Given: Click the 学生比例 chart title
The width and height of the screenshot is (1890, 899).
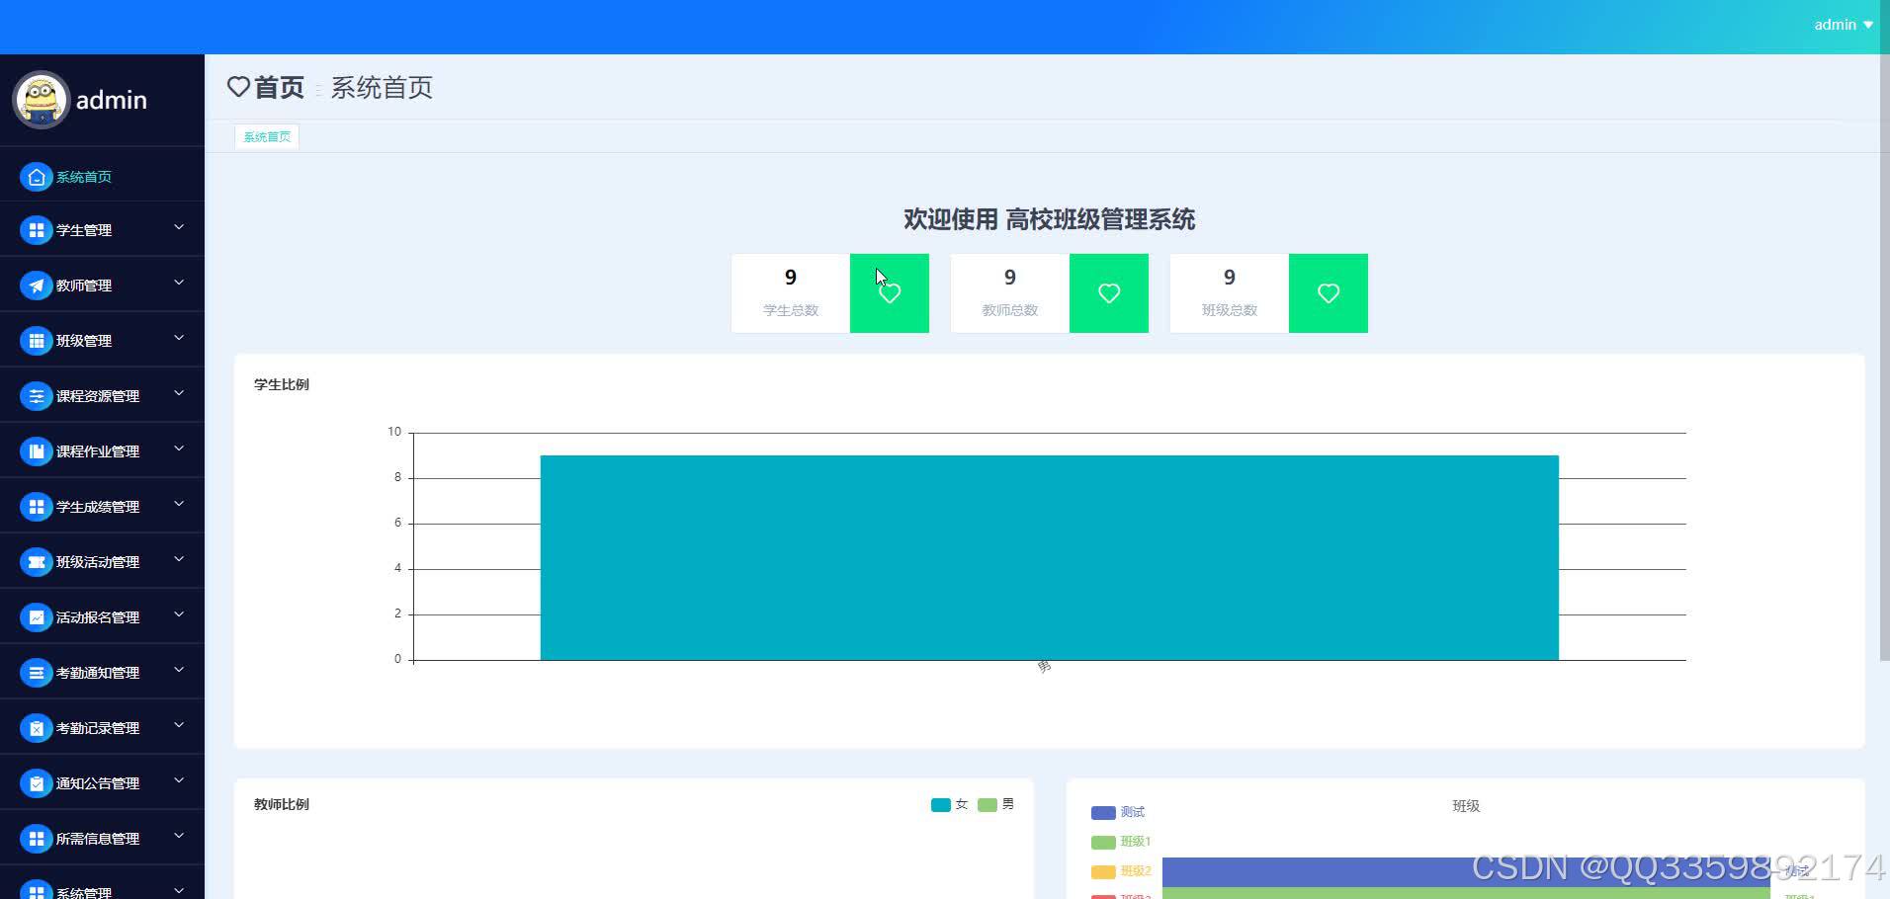Looking at the screenshot, I should click(282, 384).
